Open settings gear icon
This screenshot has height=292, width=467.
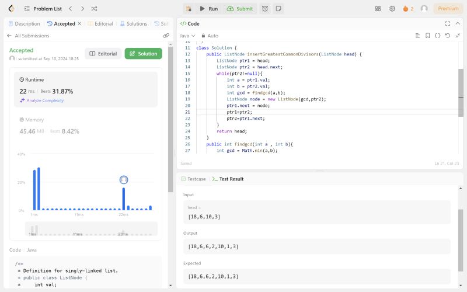[x=392, y=9]
